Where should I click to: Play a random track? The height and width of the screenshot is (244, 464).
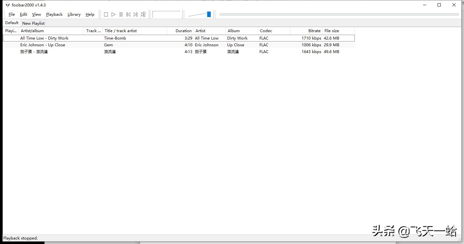tap(143, 14)
